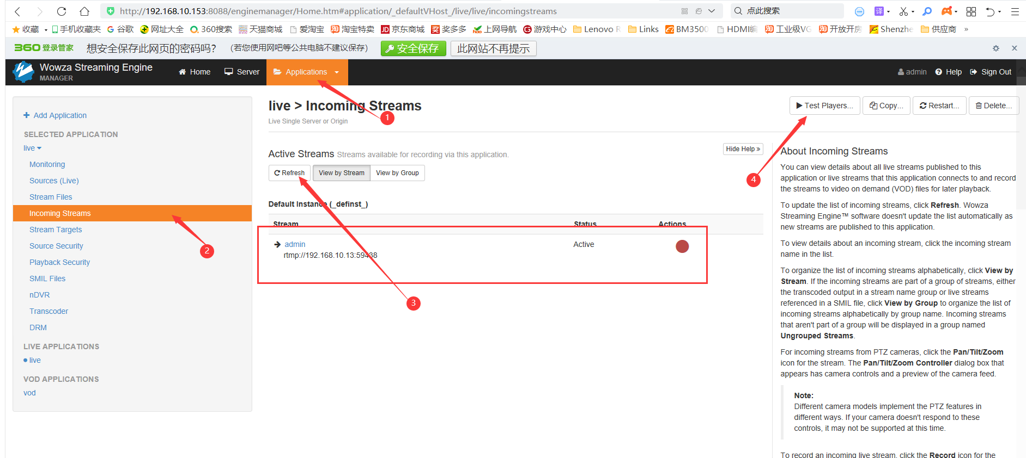This screenshot has height=458, width=1026.
Task: Refresh the active streams list
Action: pyautogui.click(x=289, y=173)
